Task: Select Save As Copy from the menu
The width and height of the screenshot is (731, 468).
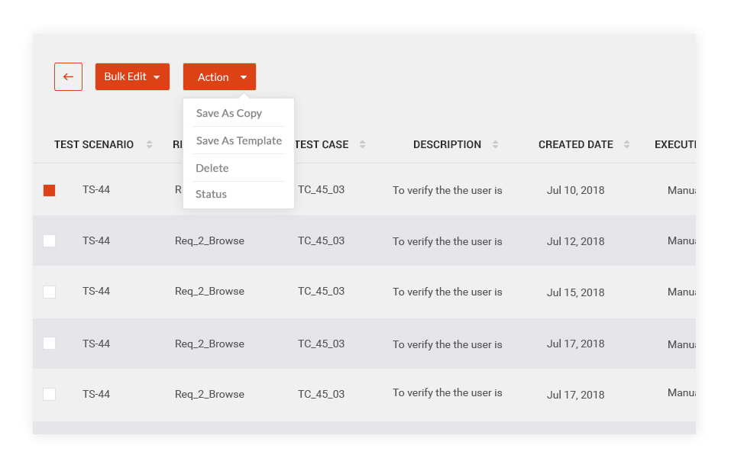Action: [x=229, y=113]
